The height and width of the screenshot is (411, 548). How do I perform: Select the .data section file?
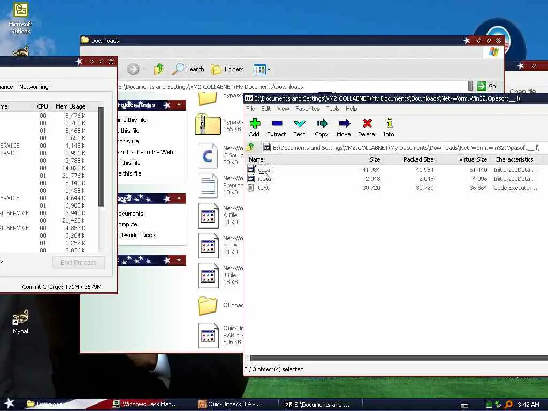click(x=263, y=170)
